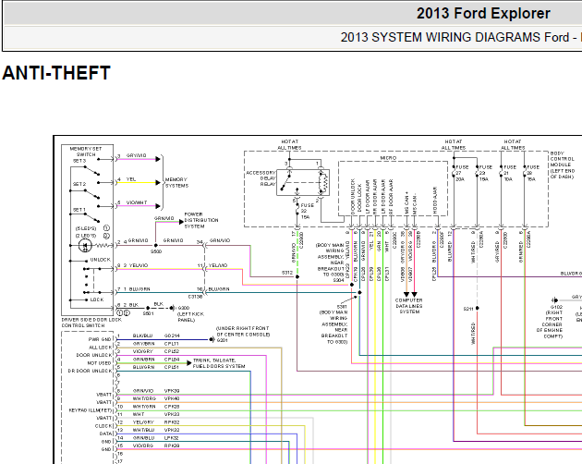Click the 'G201' ground label
Image resolution: width=582 pixels, height=464 pixels.
click(222, 340)
